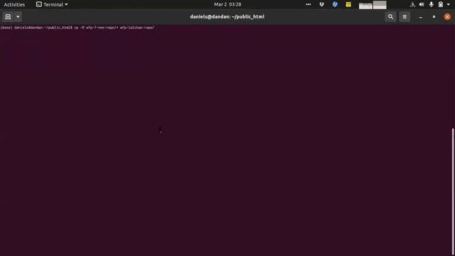Close the terminal window
This screenshot has height=256, width=455.
(x=447, y=17)
